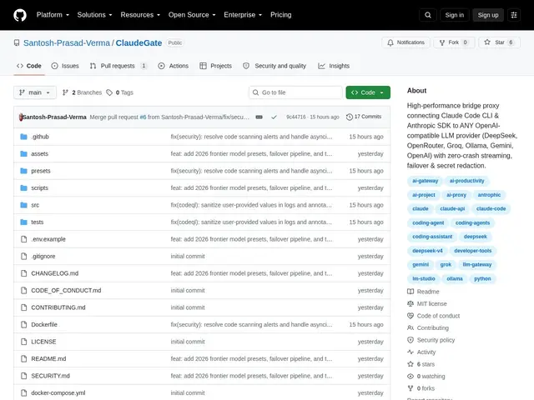Click the Readme book icon in About
The image size is (534, 400).
click(x=411, y=292)
